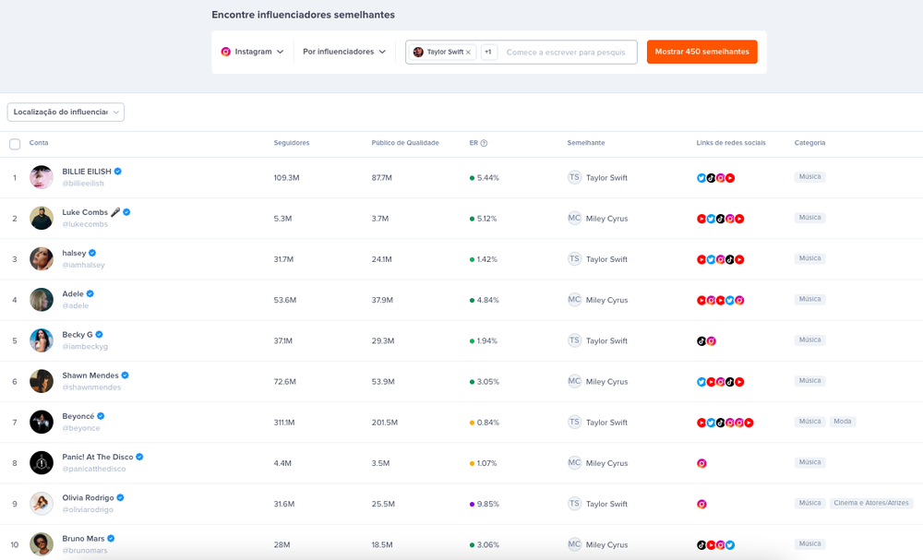Click the Seguidores column header
Viewport: 923px width, 560px height.
(292, 143)
